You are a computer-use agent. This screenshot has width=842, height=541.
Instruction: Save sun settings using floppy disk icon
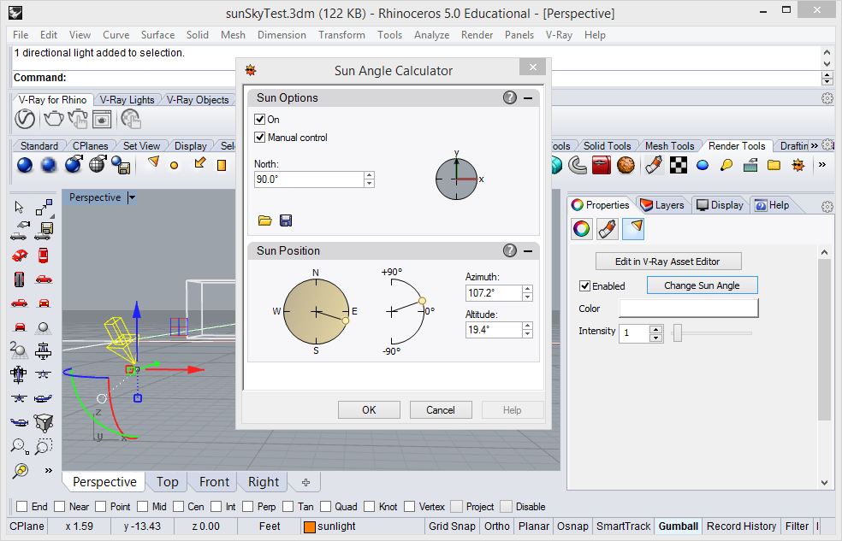[x=286, y=221]
